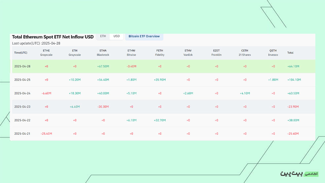Click the +4.10M 21 Shares value
Screen dimensions: 325x183
coord(245,93)
